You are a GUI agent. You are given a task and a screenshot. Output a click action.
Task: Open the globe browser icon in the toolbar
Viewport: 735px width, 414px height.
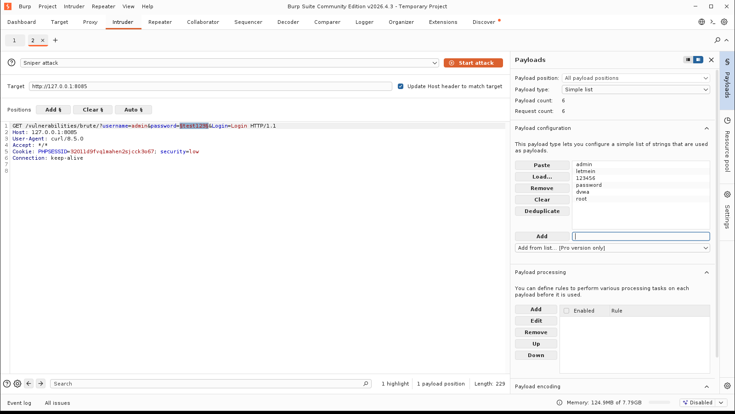tap(701, 22)
